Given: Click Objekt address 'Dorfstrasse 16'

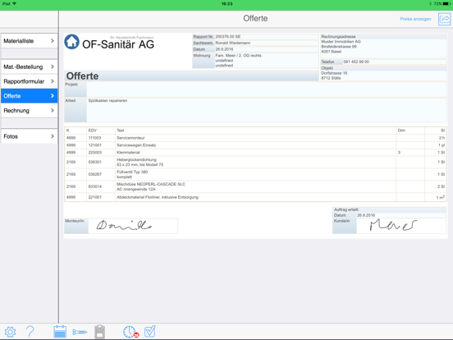Looking at the screenshot, I should (334, 73).
